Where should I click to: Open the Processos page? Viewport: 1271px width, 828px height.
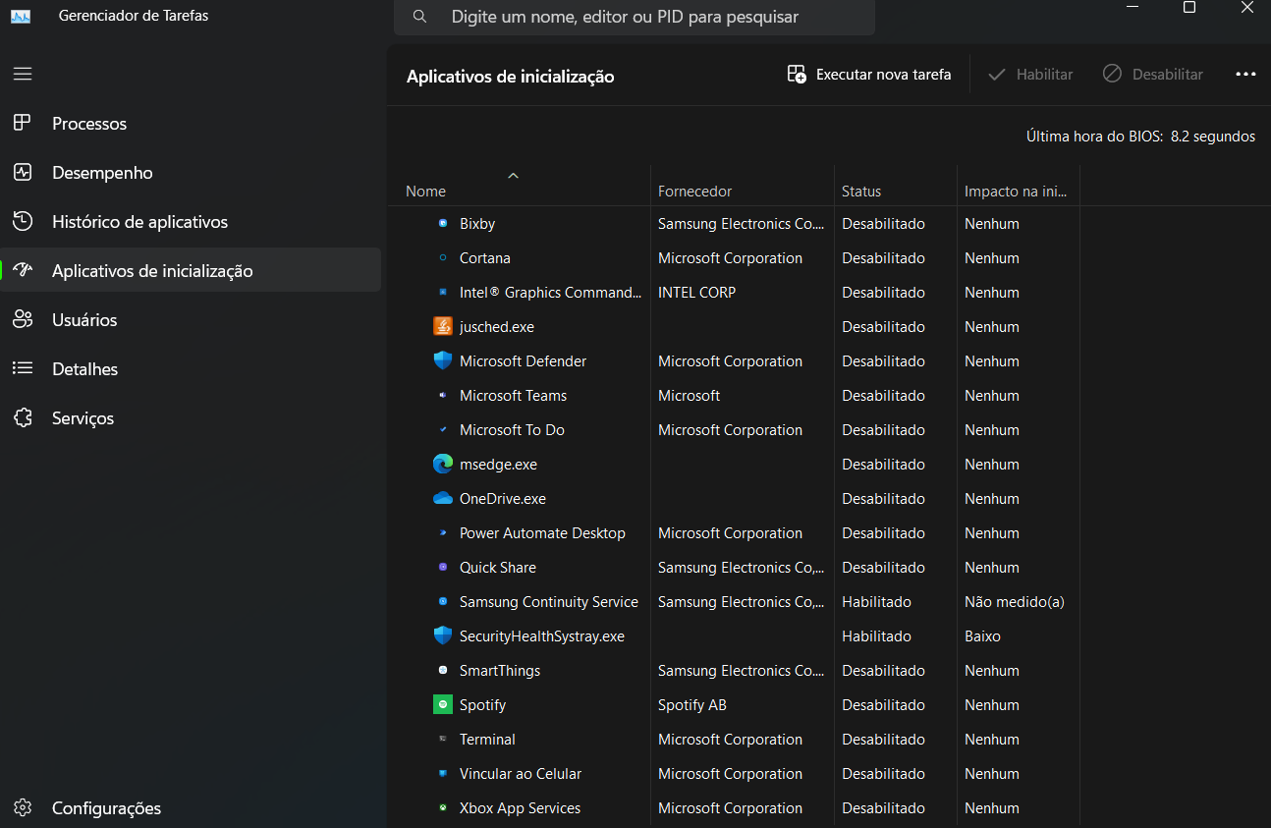point(191,123)
